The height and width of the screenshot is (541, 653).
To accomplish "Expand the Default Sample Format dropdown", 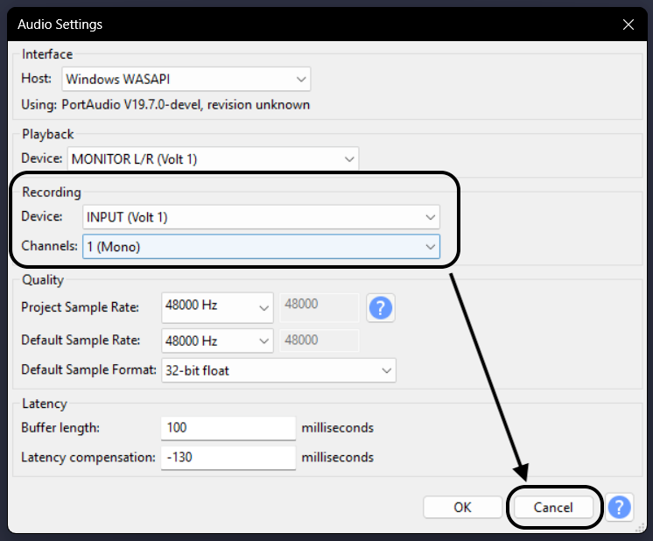I will (x=278, y=370).
